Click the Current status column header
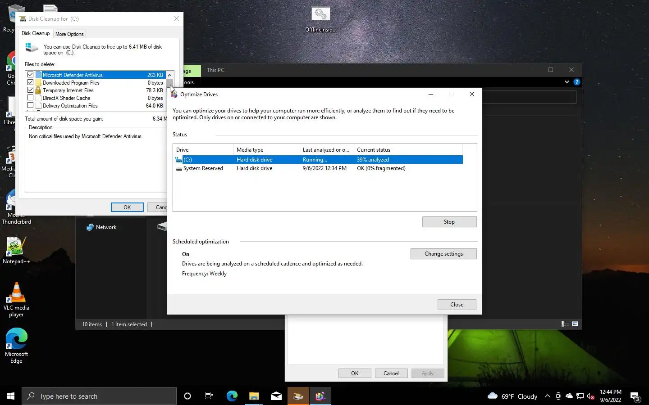Image resolution: width=649 pixels, height=405 pixels. click(408, 150)
